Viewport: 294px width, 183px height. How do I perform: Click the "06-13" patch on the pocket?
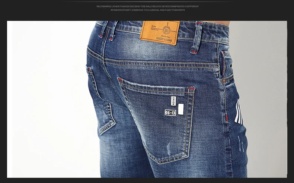pos(170,113)
